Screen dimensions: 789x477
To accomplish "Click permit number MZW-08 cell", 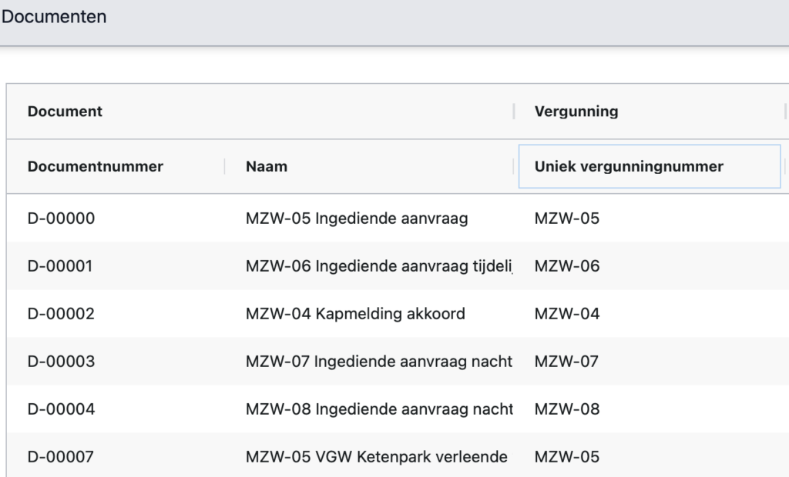I will pyautogui.click(x=567, y=409).
